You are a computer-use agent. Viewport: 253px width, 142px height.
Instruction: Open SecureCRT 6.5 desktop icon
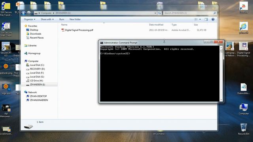pyautogui.click(x=6, y=49)
